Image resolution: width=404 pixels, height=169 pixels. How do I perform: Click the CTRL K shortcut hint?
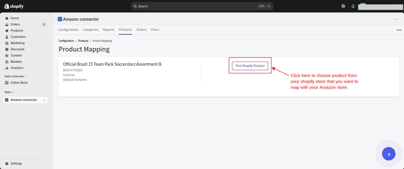coord(265,6)
